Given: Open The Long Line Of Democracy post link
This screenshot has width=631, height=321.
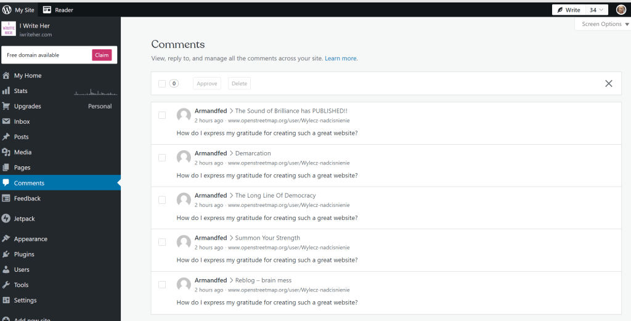Looking at the screenshot, I should [x=275, y=195].
